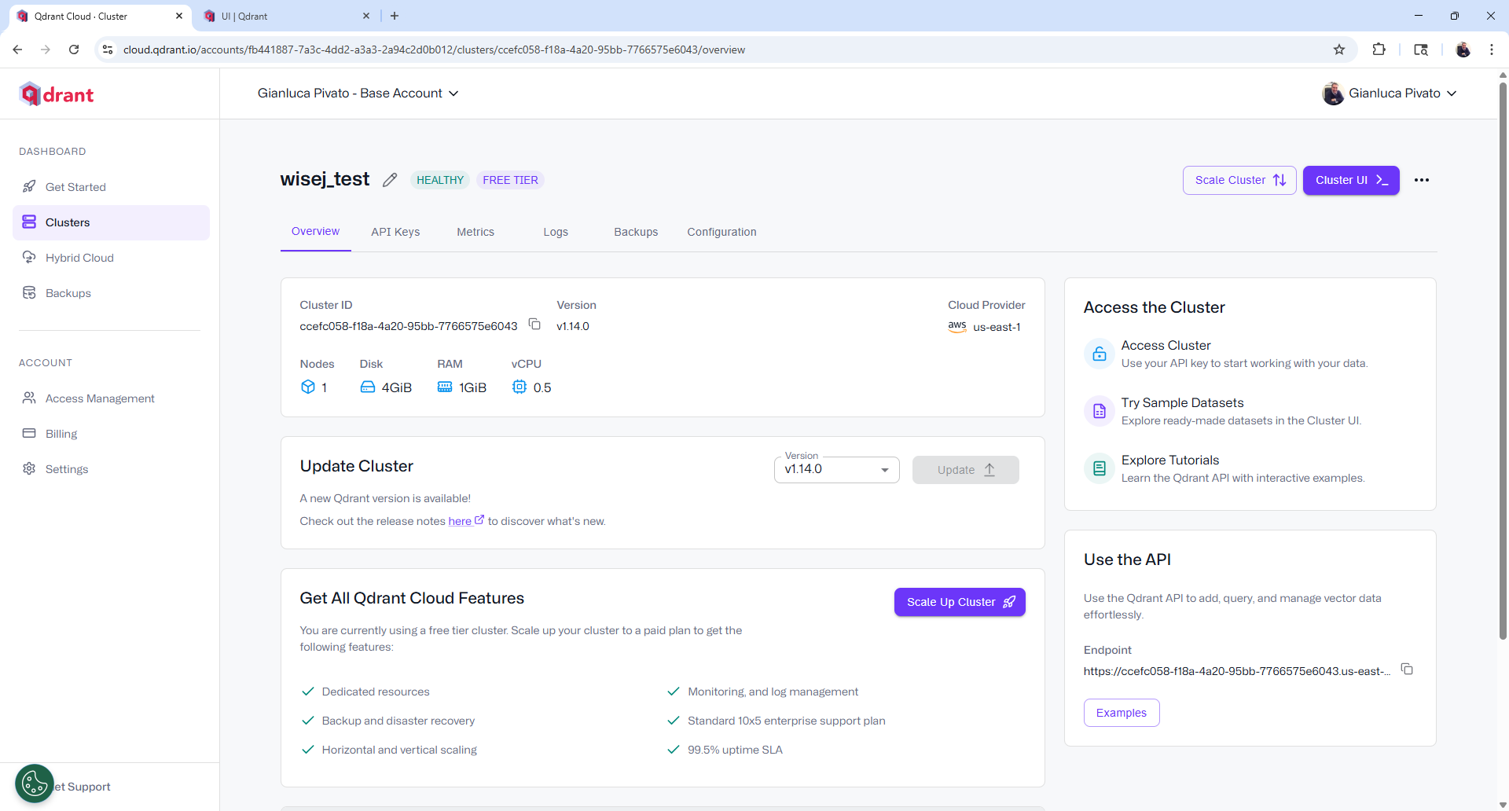Viewport: 1509px width, 811px height.
Task: Open the Configuration tab
Action: point(721,232)
